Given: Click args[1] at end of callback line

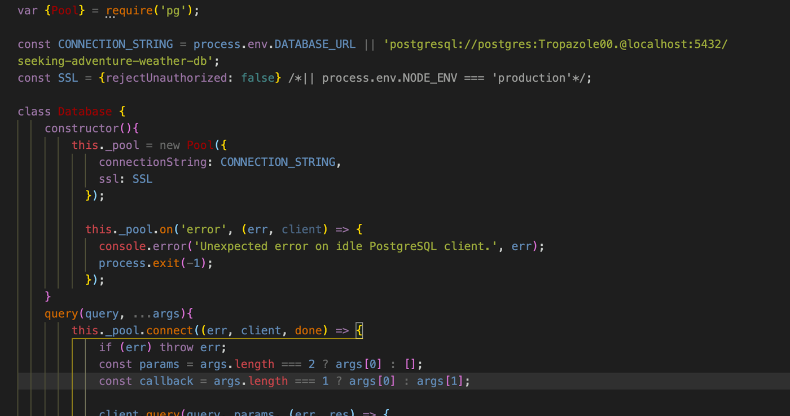Looking at the screenshot, I should pyautogui.click(x=440, y=382).
